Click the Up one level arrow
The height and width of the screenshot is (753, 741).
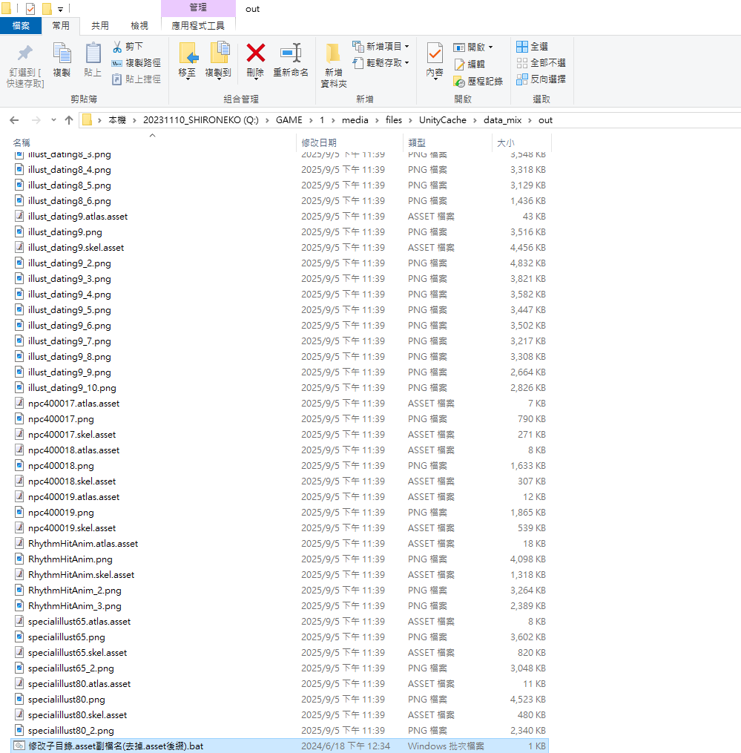pos(69,120)
